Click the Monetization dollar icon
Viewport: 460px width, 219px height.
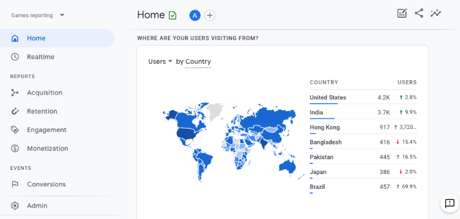click(x=15, y=149)
